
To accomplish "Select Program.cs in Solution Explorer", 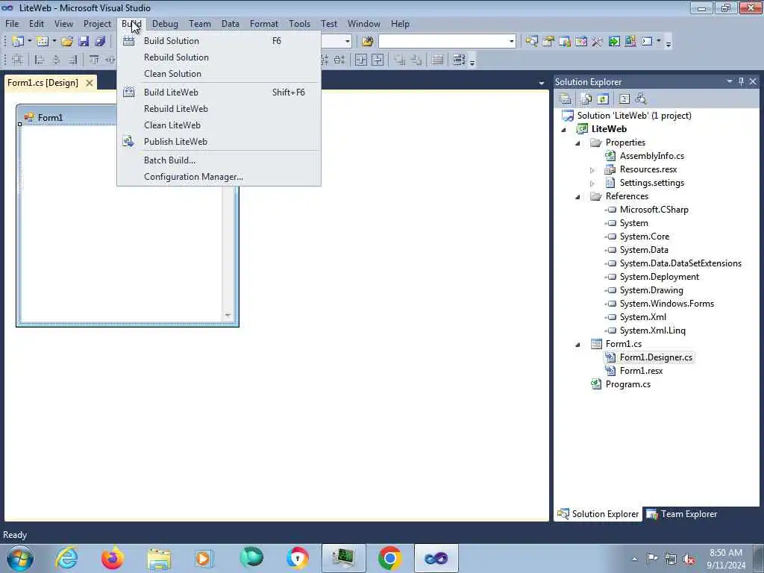I will coord(627,384).
